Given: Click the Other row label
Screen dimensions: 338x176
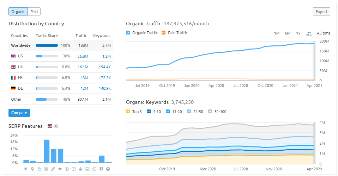Looking at the screenshot, I should click(16, 99).
